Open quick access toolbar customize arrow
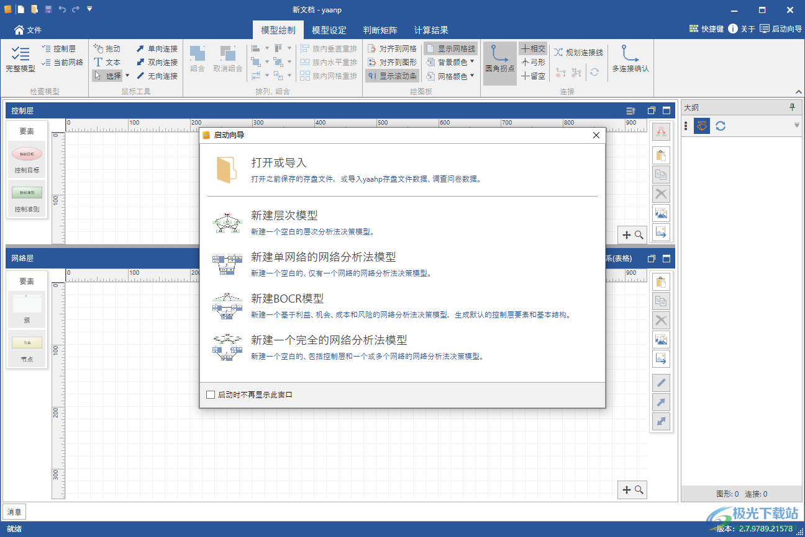The image size is (805, 537). click(89, 9)
